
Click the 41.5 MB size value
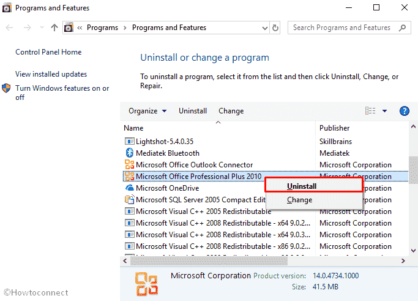(325, 287)
